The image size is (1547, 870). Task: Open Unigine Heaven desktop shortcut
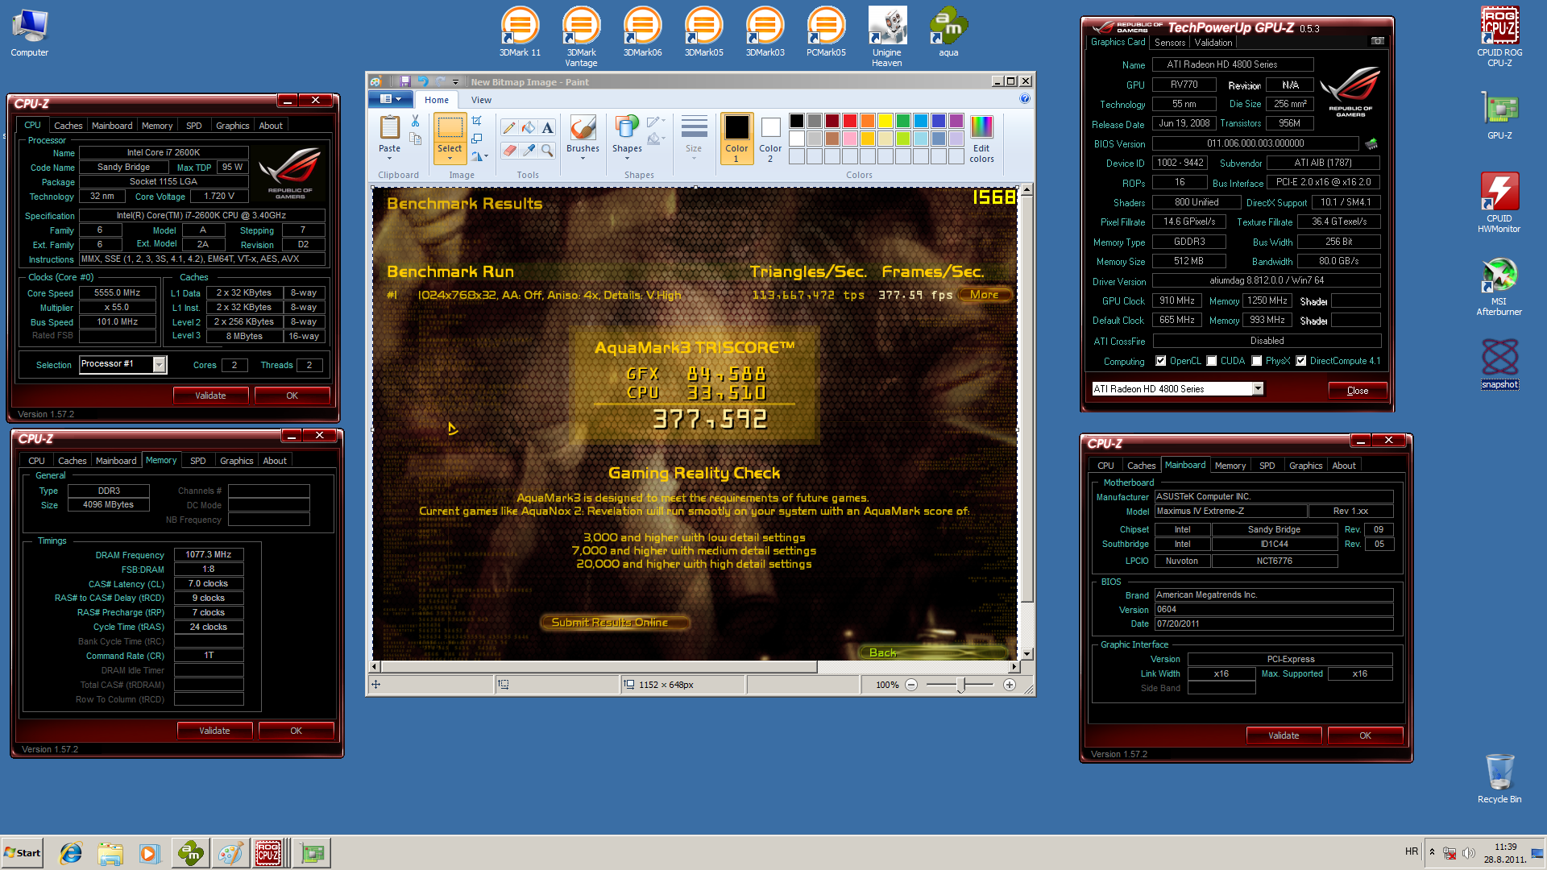(x=887, y=37)
